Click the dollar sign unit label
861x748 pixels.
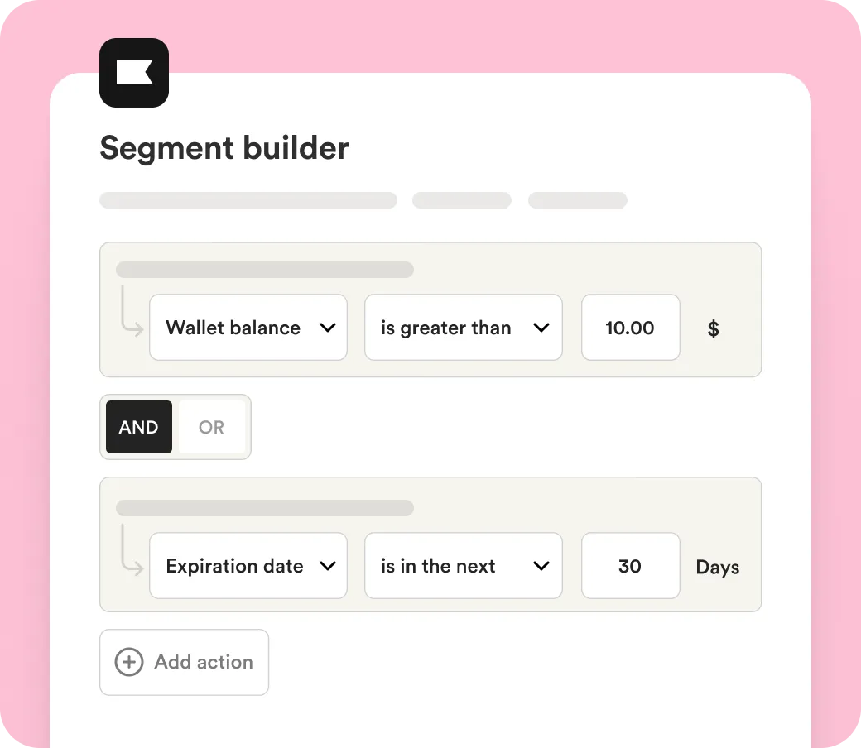[714, 329]
